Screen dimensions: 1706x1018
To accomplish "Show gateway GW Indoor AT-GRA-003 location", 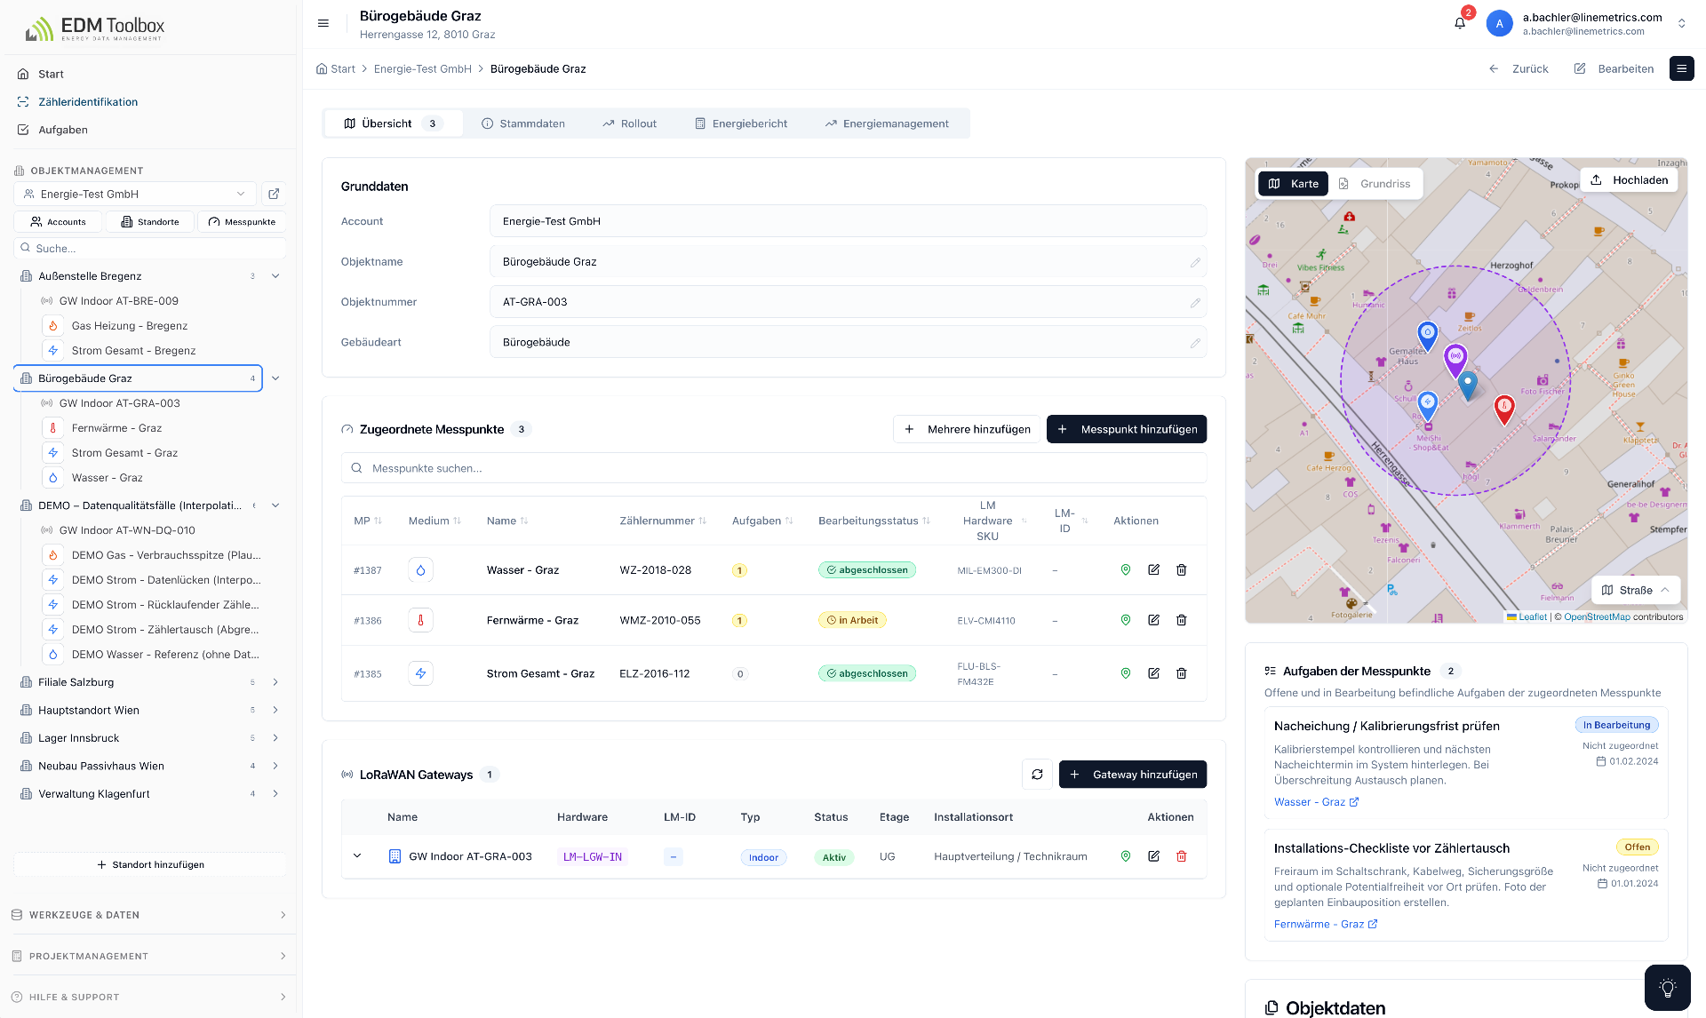I will click(x=1125, y=856).
